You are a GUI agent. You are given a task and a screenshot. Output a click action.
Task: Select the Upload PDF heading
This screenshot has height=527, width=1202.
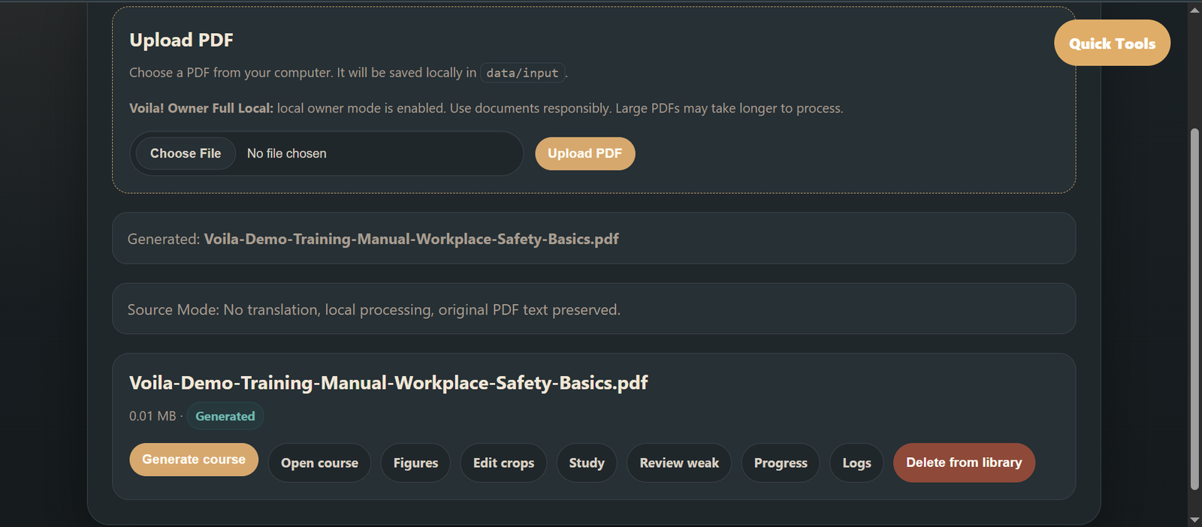(x=181, y=40)
